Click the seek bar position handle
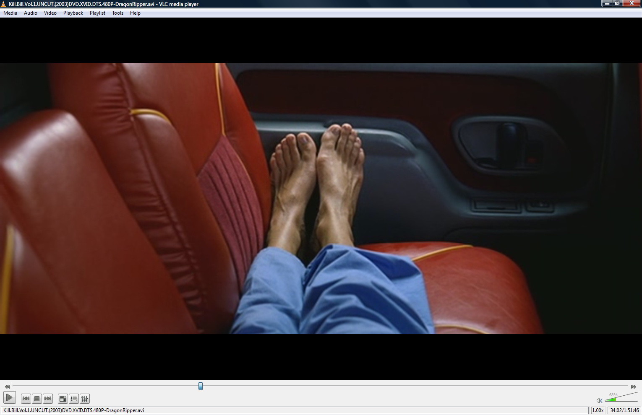Screen dimensions: 642x415 coord(201,386)
